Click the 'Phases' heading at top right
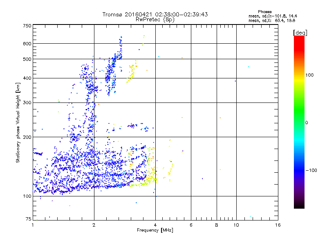 coord(264,12)
